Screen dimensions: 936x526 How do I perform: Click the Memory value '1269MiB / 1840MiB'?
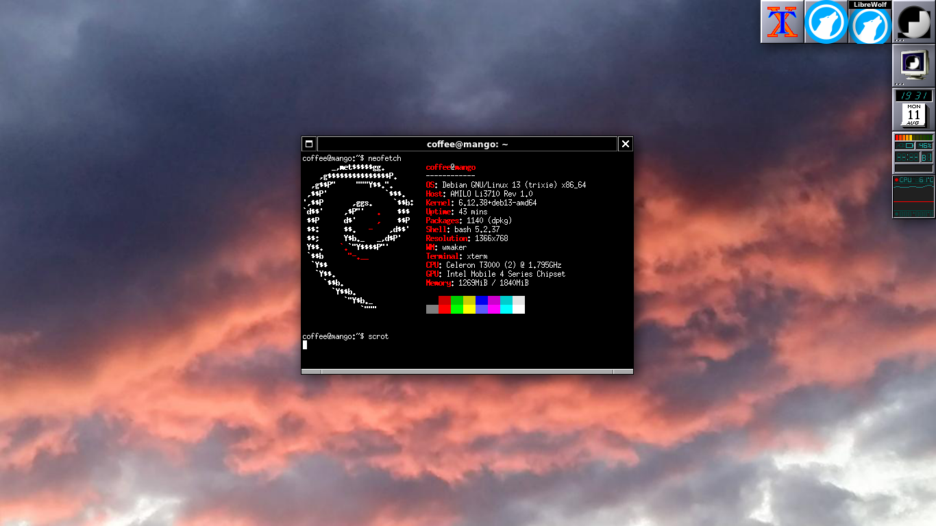(x=493, y=283)
